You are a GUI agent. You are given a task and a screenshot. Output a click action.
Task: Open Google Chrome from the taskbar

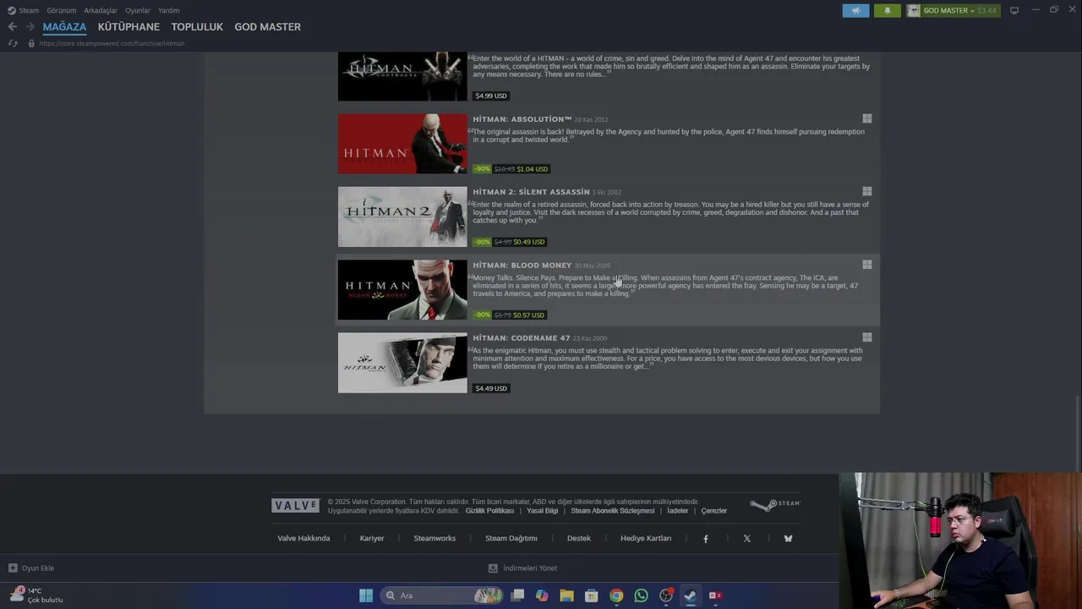point(616,595)
